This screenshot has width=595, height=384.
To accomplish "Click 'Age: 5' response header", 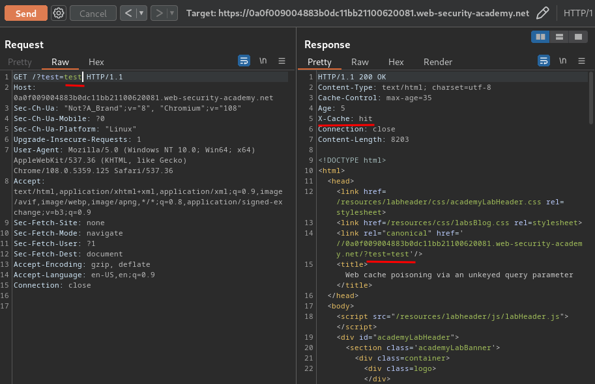I will (x=331, y=109).
